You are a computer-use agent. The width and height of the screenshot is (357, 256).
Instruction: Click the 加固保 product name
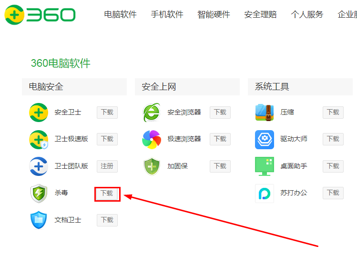178,166
